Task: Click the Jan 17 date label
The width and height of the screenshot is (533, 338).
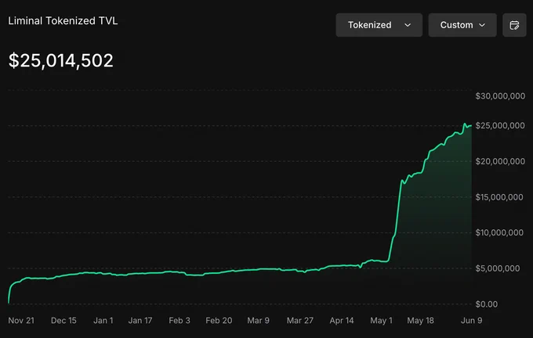Action: tap(140, 320)
